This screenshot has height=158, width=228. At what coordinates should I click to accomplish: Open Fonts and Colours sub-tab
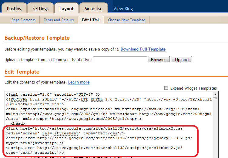(59, 20)
